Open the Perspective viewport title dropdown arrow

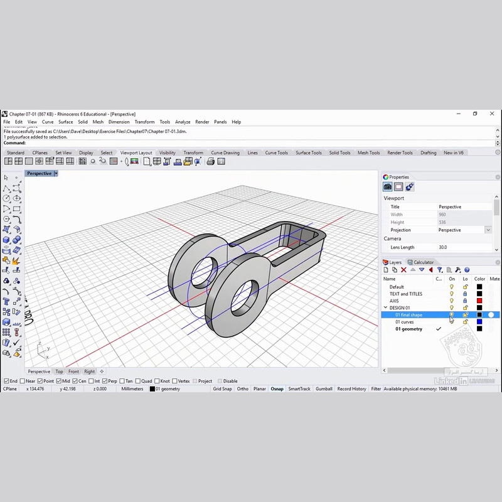(x=56, y=173)
